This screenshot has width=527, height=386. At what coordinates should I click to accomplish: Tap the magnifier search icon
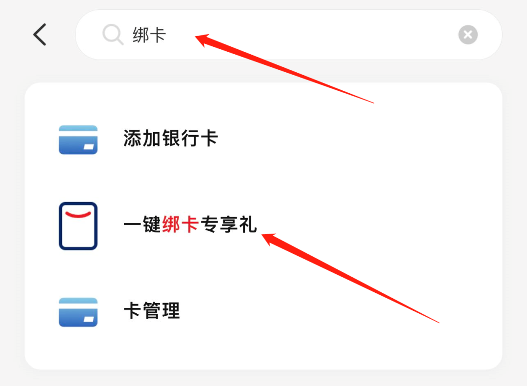(x=113, y=34)
